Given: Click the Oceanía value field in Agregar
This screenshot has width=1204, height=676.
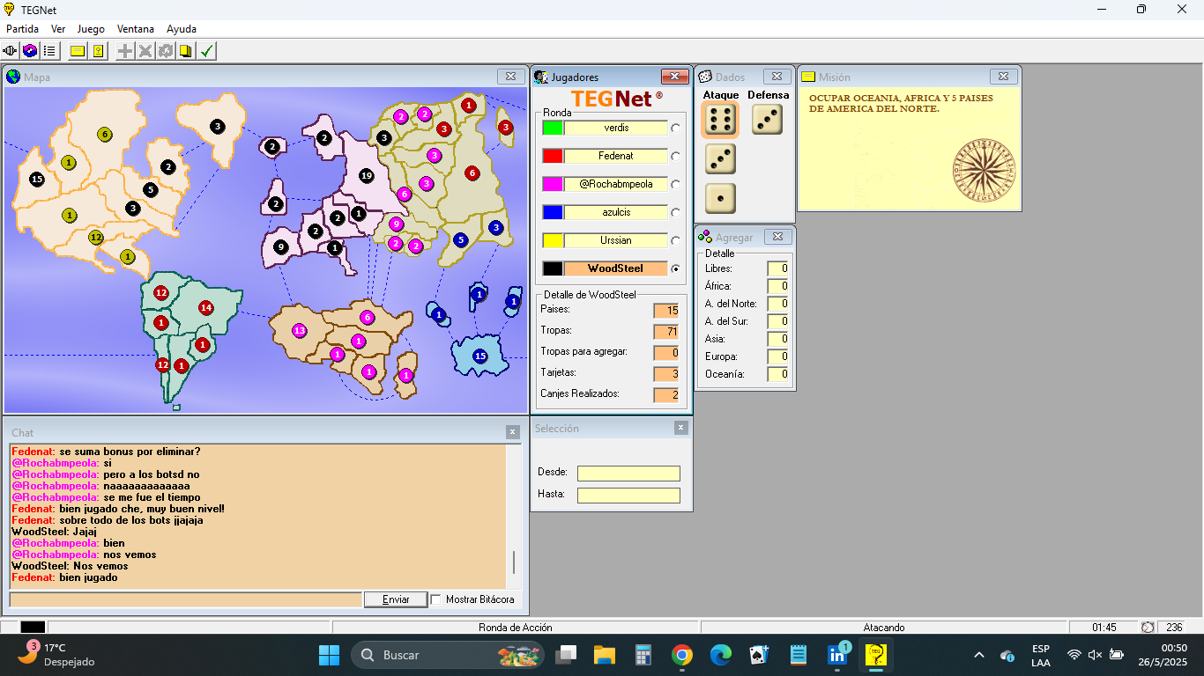Looking at the screenshot, I should tap(777, 374).
